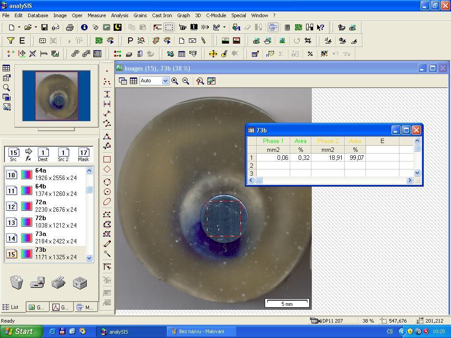Expand the arrow next to the New icon

19,27
